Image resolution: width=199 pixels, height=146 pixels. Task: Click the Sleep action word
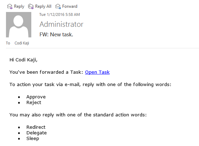click(33, 139)
